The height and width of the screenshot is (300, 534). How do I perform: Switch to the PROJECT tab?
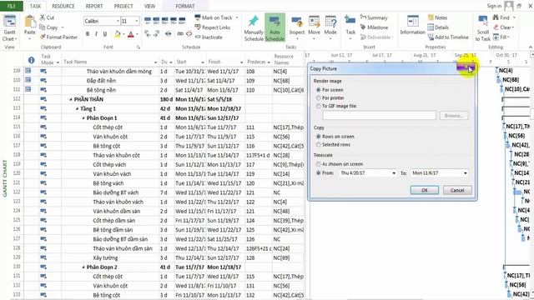coord(123,6)
